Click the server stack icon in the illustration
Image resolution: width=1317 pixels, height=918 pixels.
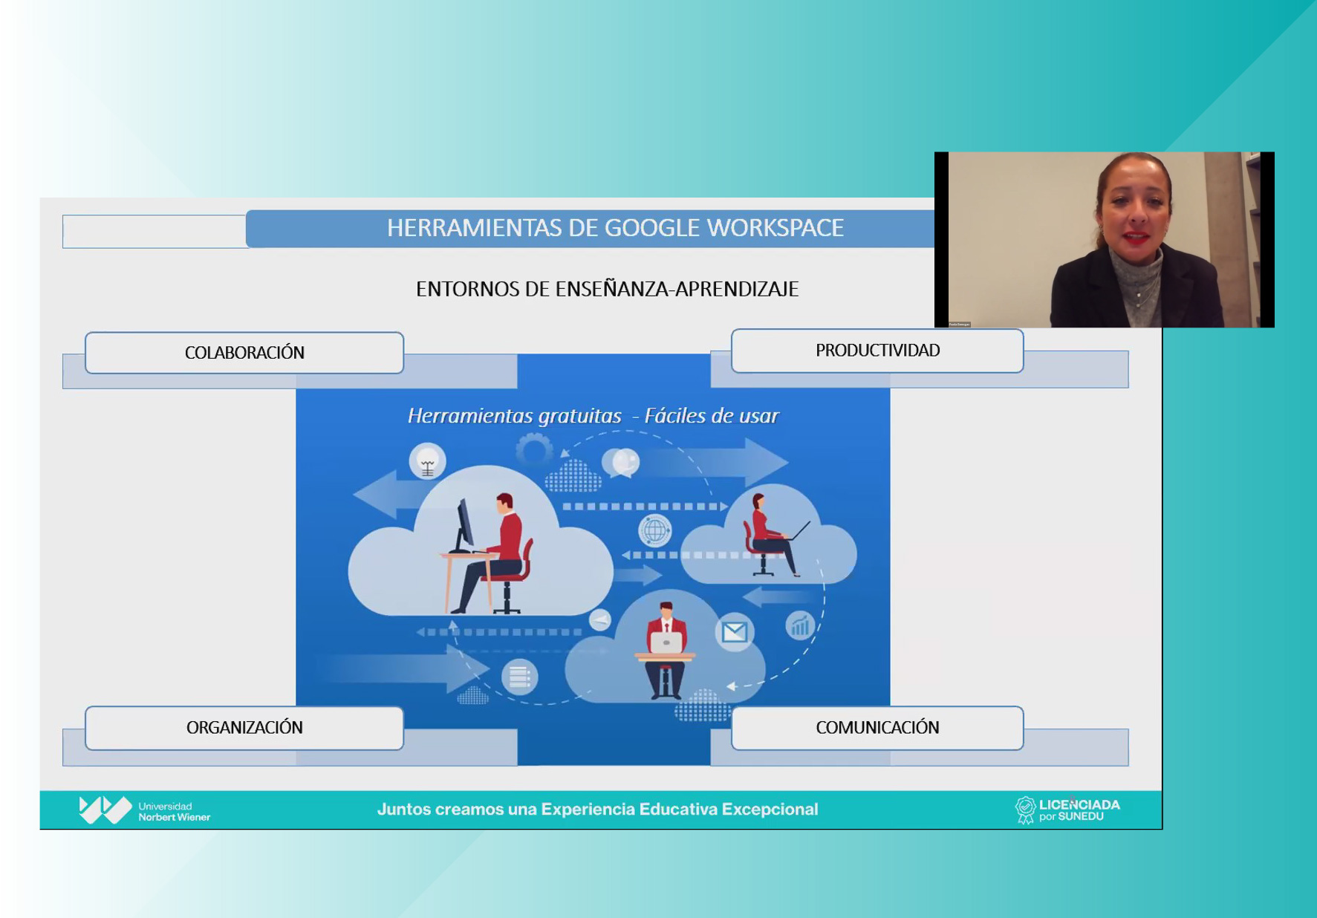pyautogui.click(x=519, y=677)
